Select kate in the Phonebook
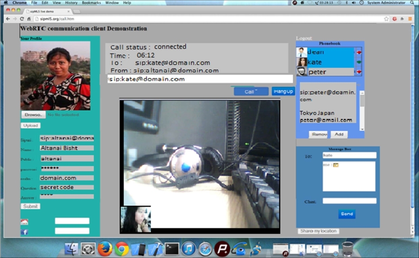This screenshot has height=258, width=419. coord(325,62)
